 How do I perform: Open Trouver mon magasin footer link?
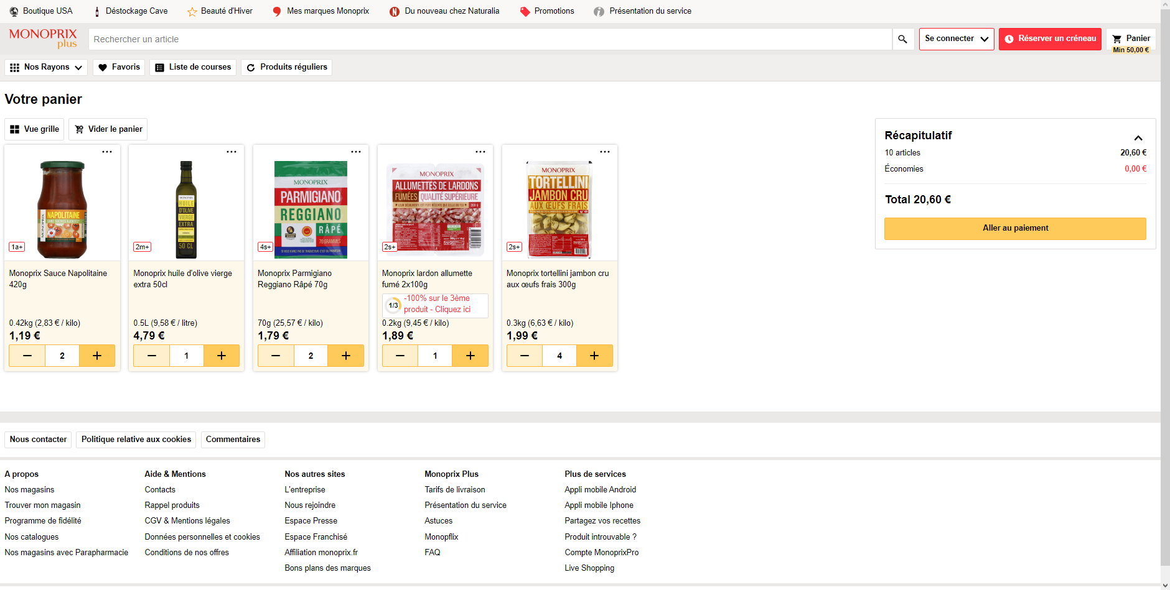(x=42, y=505)
